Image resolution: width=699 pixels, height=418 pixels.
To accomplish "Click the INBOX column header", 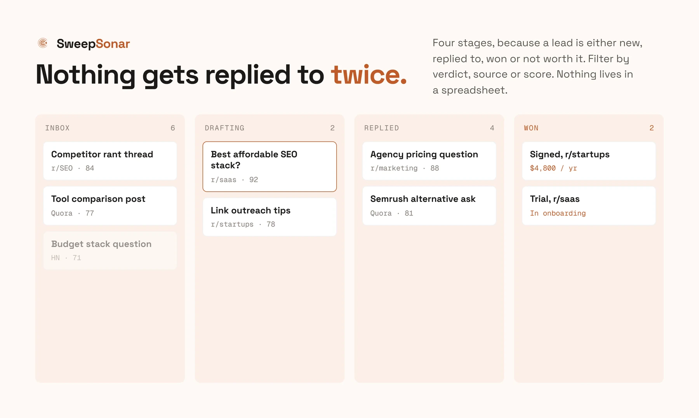I will pos(57,128).
